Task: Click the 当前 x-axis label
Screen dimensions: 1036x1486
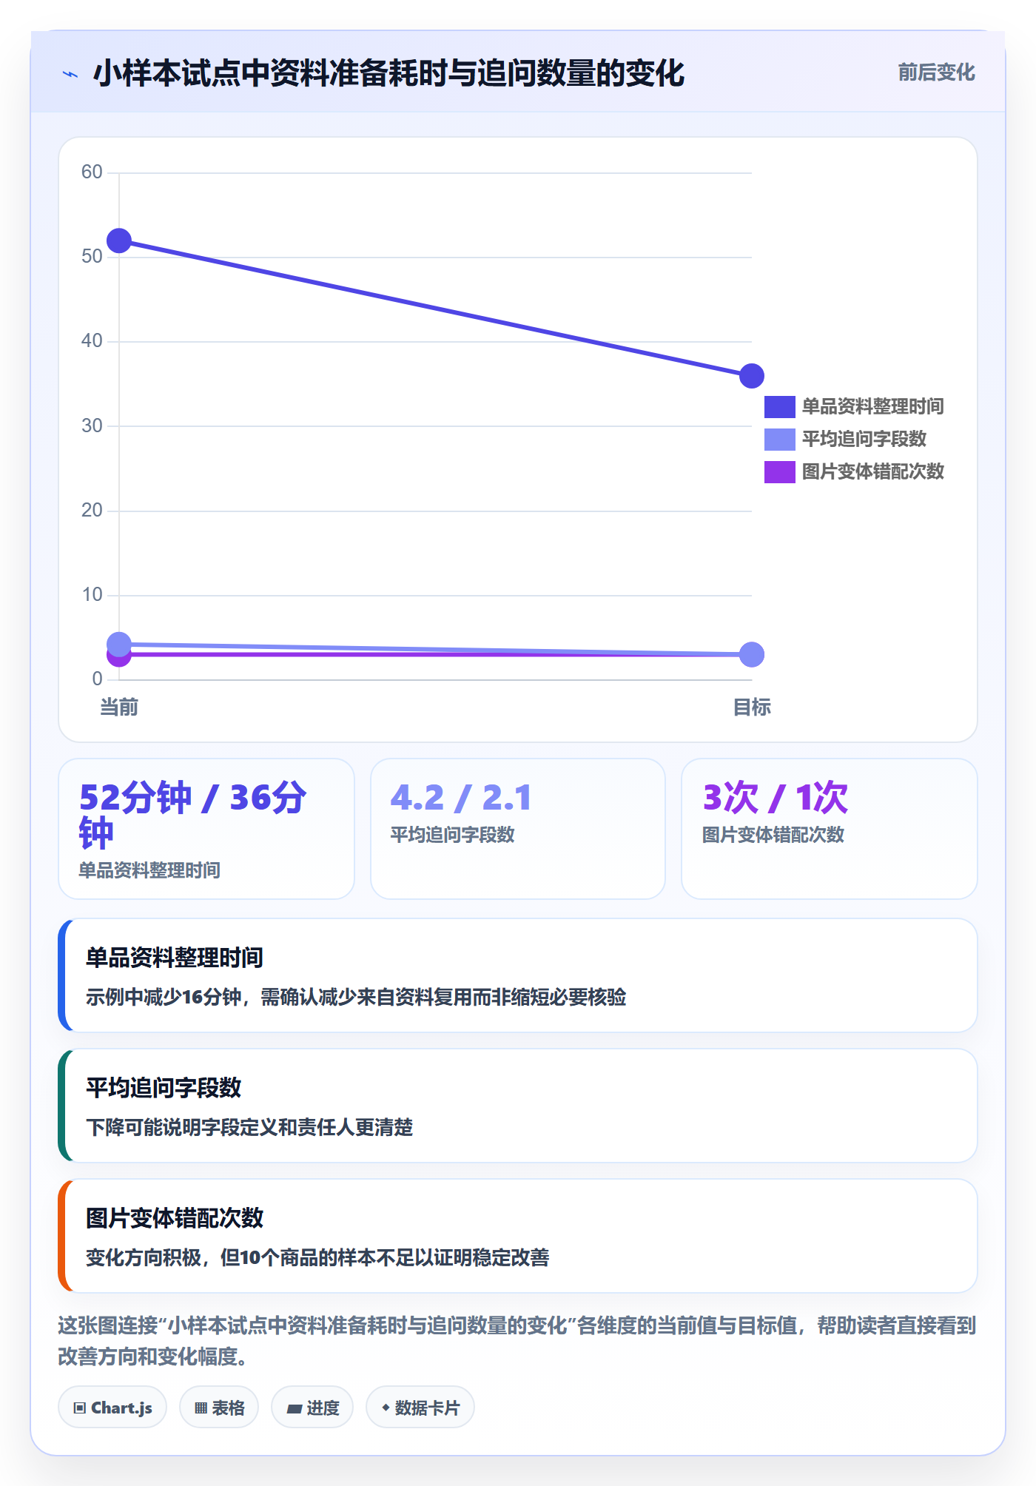Action: 119,707
